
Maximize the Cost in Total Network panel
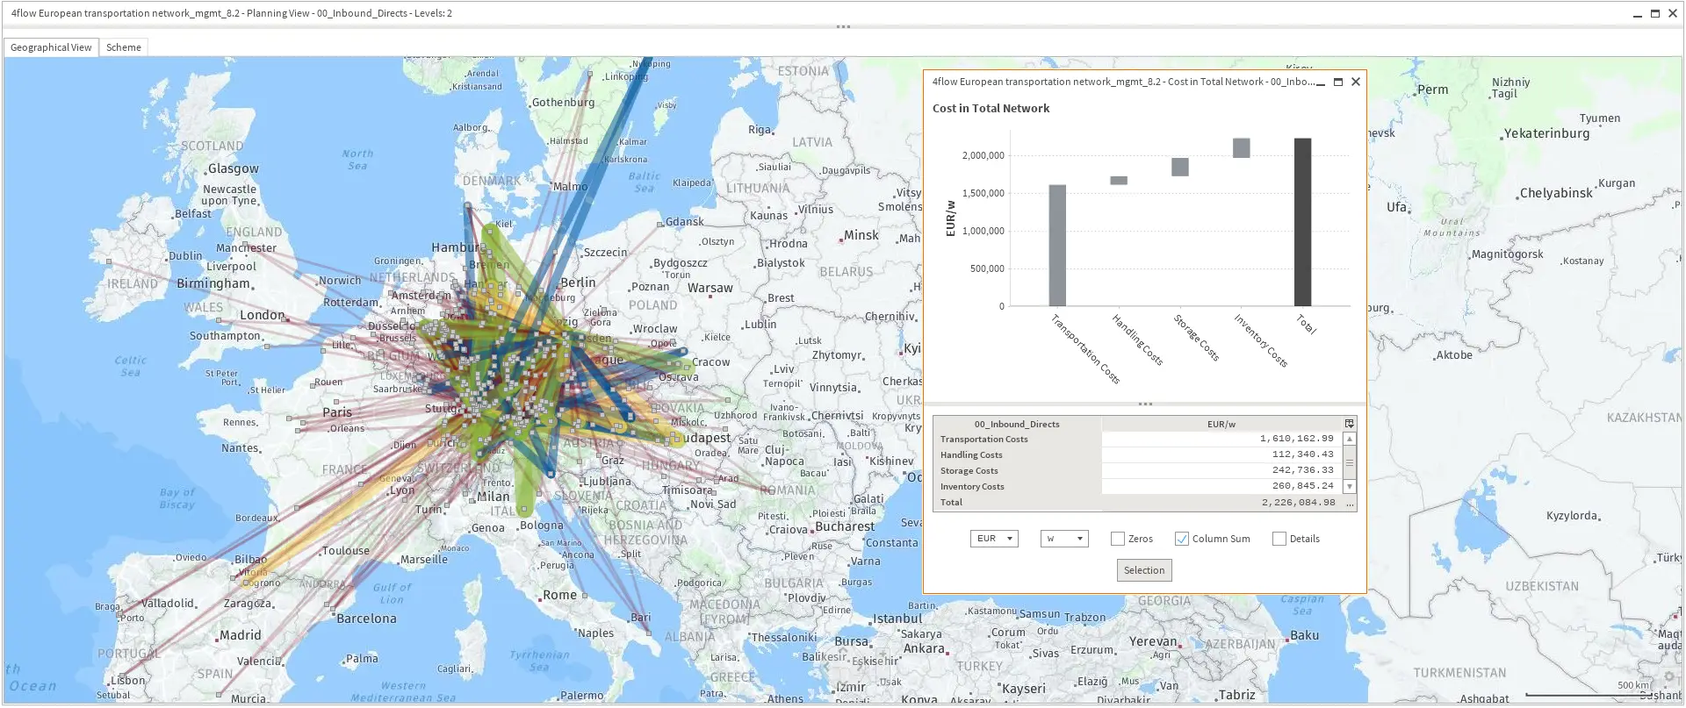(x=1338, y=82)
